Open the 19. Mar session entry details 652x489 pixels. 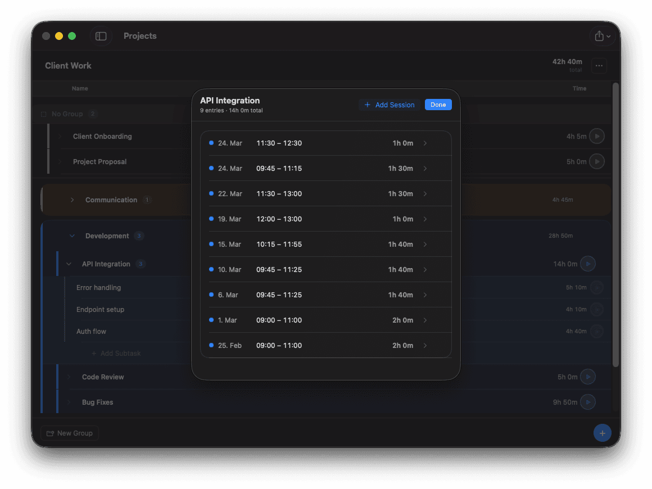[x=326, y=219]
